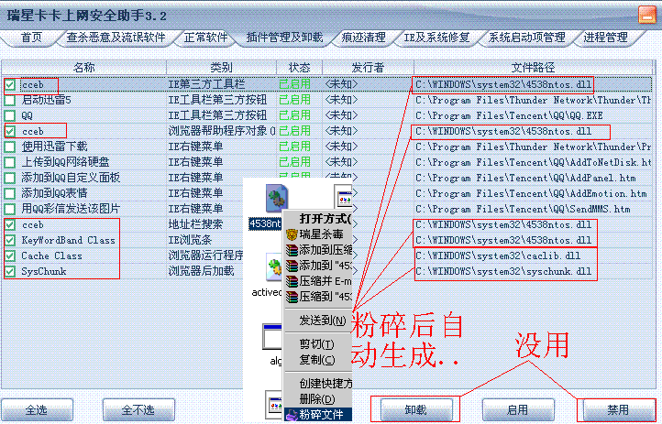Sort by the 发行者 column header
This screenshot has width=662, height=424.
[368, 68]
